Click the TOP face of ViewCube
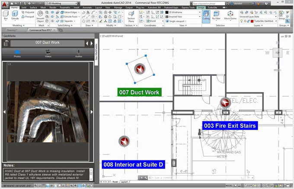Viewport: 294px width, 189px height. (278, 52)
